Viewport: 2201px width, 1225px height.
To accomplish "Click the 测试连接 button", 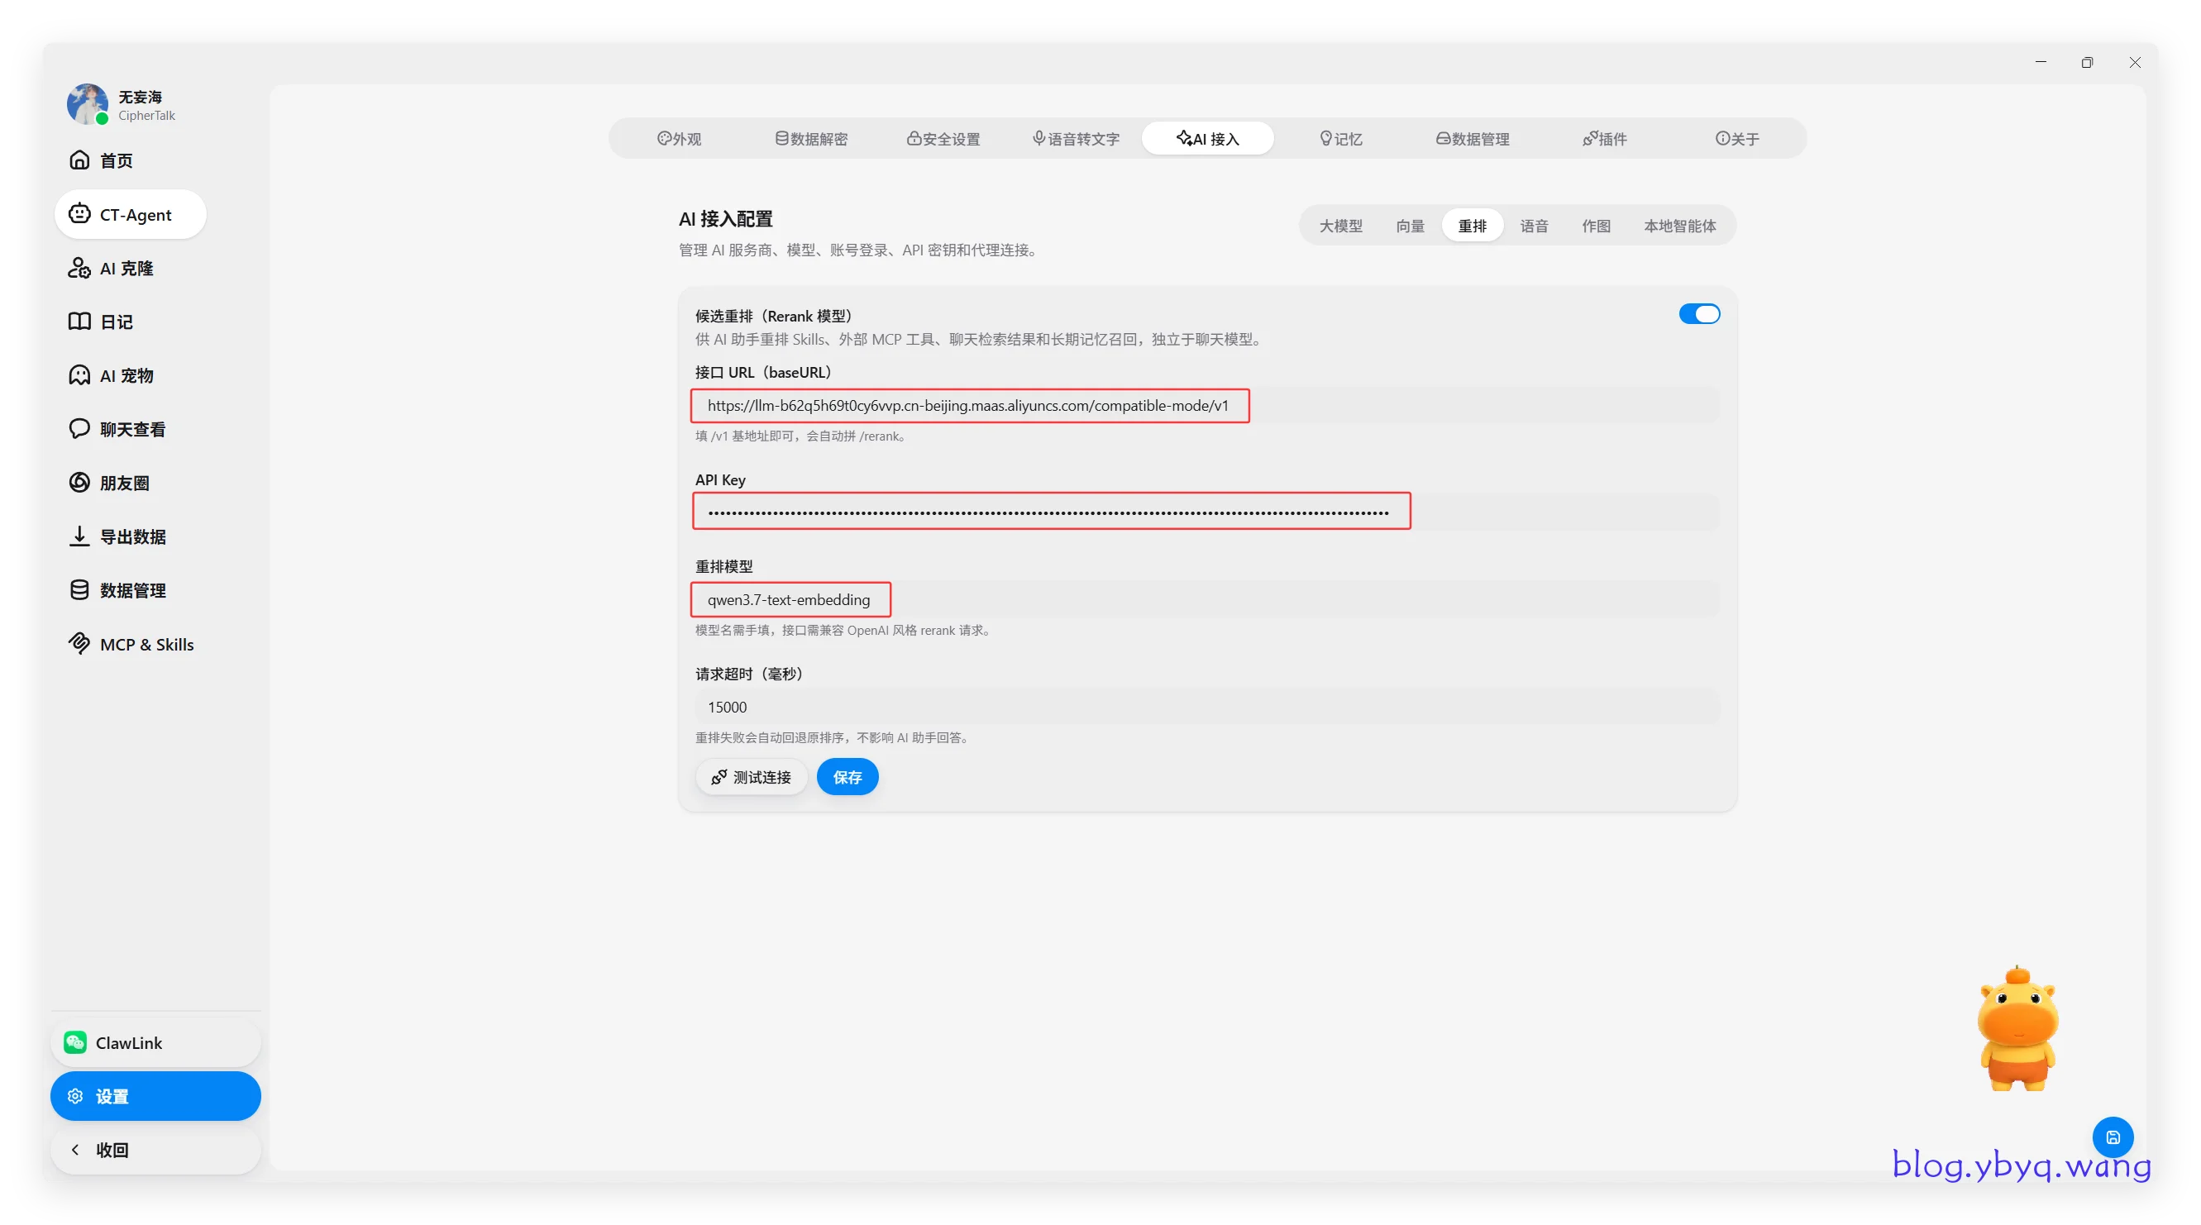I will point(751,776).
